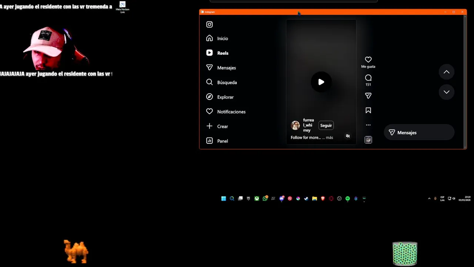
Task: Open reel more options three dots
Action: coord(368,125)
